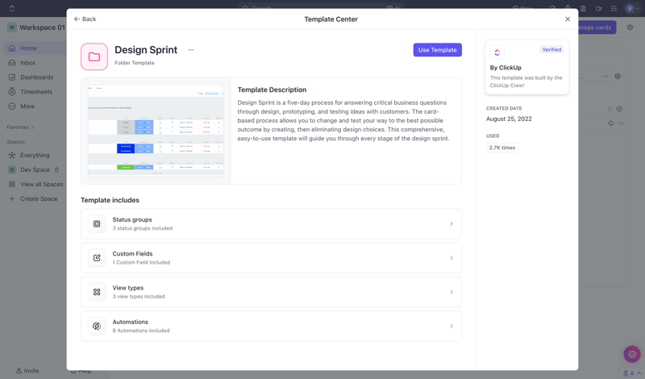Click the W workspace avatar

11,27
